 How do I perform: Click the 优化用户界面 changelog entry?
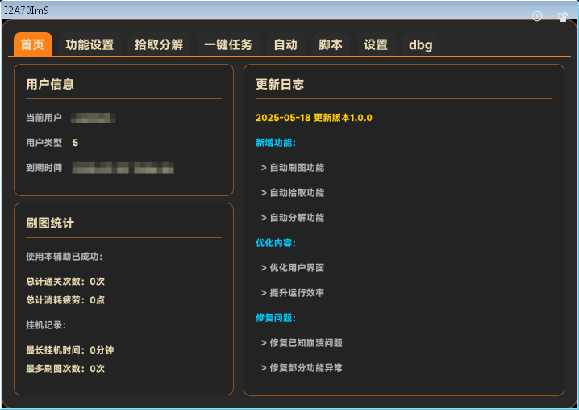pos(293,268)
